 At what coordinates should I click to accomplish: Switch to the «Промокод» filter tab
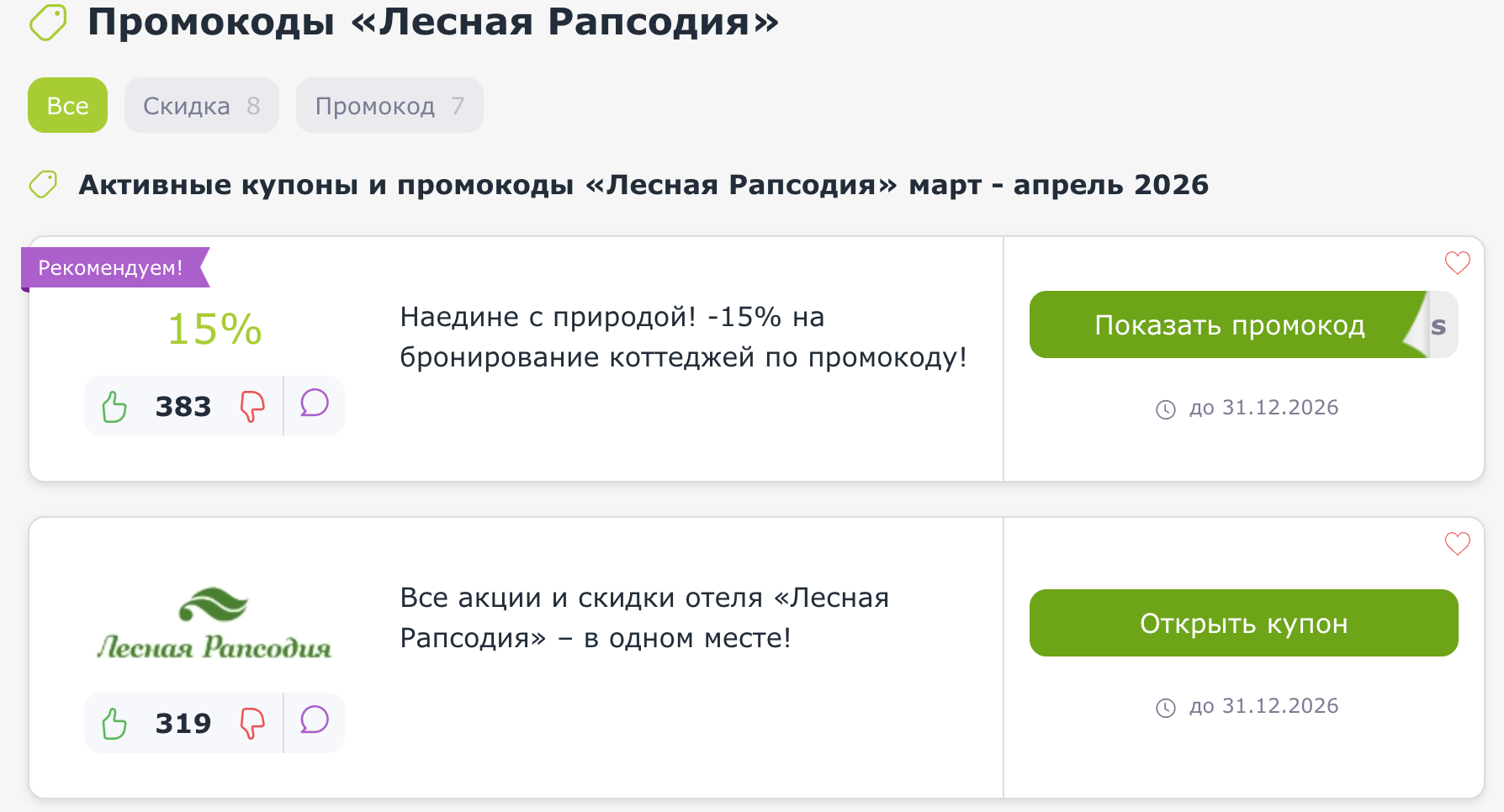point(389,105)
